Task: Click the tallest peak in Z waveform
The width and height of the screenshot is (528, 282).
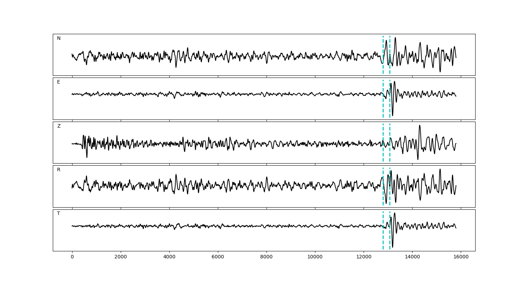Action: (419, 125)
